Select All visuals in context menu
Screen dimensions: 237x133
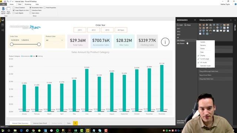pyautogui.click(x=203, y=62)
